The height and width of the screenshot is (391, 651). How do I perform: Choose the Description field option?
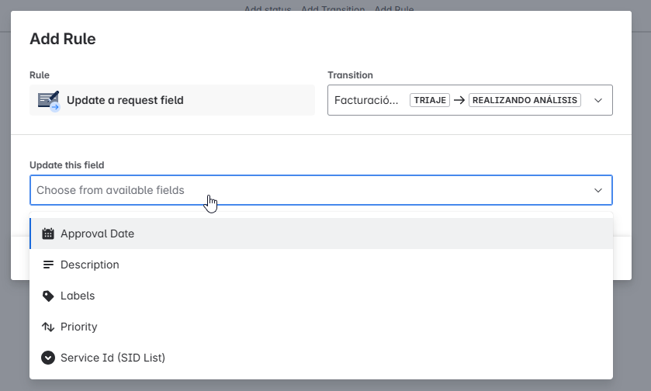coord(90,265)
